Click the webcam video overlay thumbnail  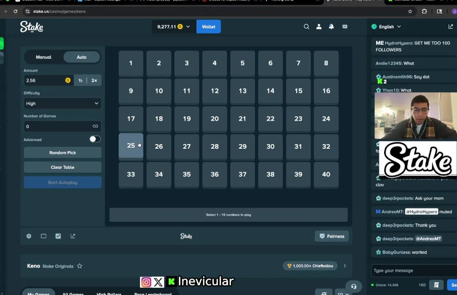[416, 116]
